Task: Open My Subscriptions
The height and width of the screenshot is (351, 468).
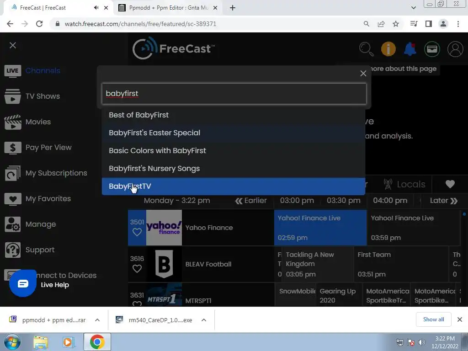Action: 56,173
